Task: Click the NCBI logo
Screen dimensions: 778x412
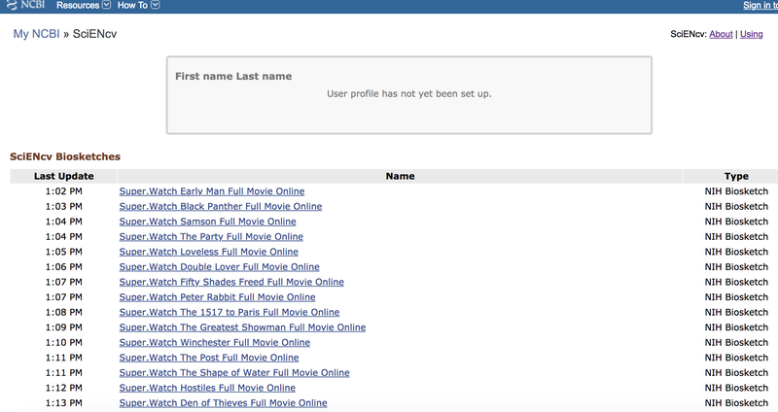Action: (26, 5)
